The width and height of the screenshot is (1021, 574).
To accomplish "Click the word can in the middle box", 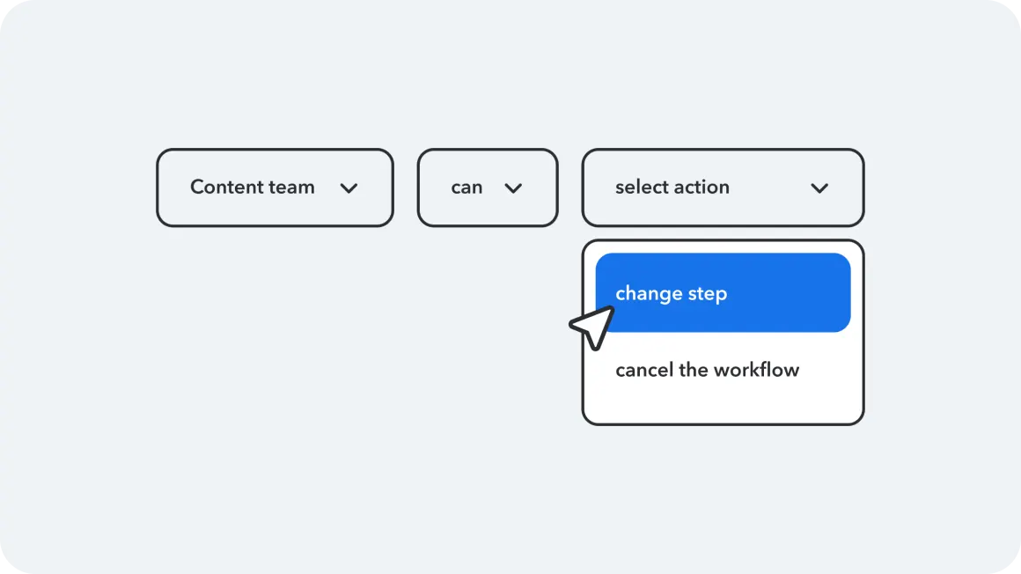I will pos(466,188).
